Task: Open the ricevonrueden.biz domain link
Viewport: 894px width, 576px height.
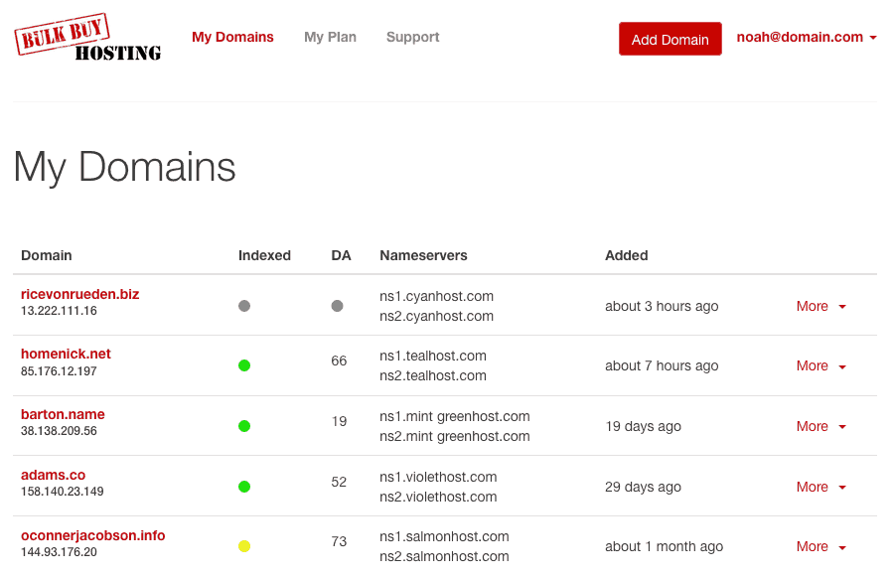Action: point(79,294)
